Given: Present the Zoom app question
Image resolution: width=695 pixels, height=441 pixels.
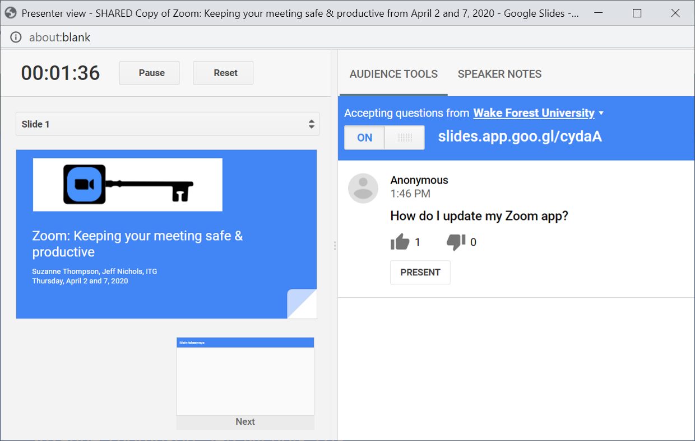Looking at the screenshot, I should pos(420,273).
